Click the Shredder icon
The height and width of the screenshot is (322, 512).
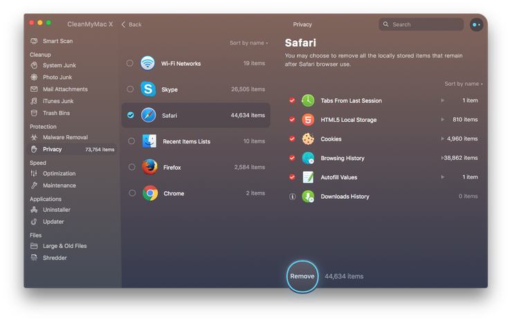point(34,258)
